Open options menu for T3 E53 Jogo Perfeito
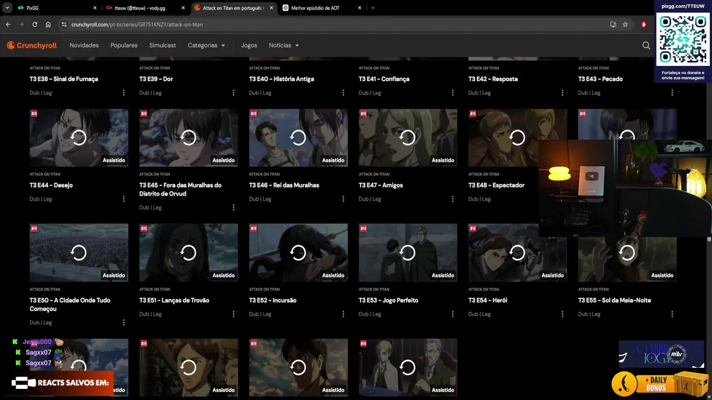The height and width of the screenshot is (400, 712). 453,314
